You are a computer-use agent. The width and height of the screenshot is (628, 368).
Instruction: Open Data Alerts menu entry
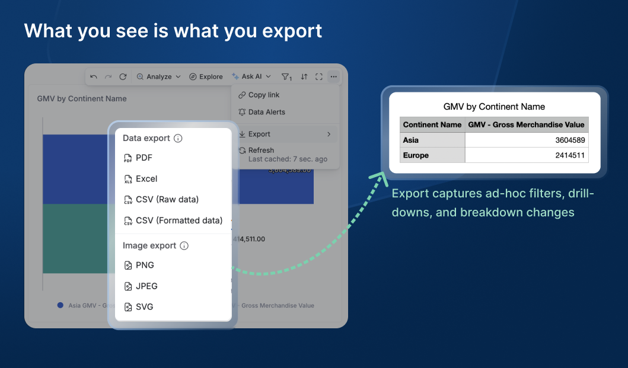tap(264, 112)
